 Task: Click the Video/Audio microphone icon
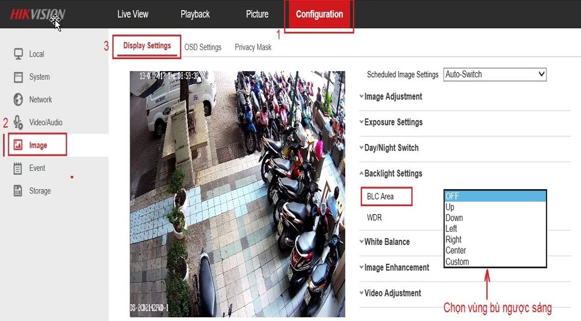tap(18, 122)
